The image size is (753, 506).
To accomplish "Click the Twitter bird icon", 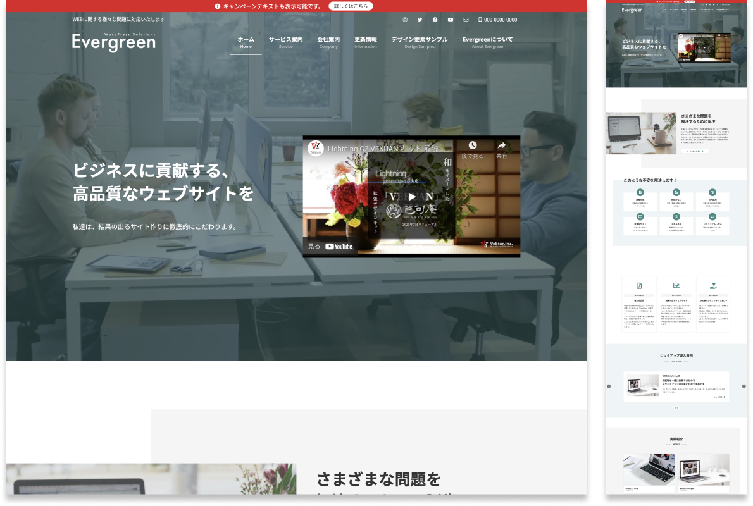I will (x=420, y=20).
